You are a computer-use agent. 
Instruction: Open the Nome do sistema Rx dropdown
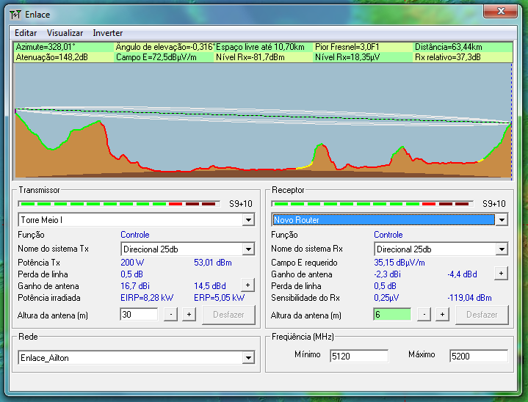coord(502,249)
